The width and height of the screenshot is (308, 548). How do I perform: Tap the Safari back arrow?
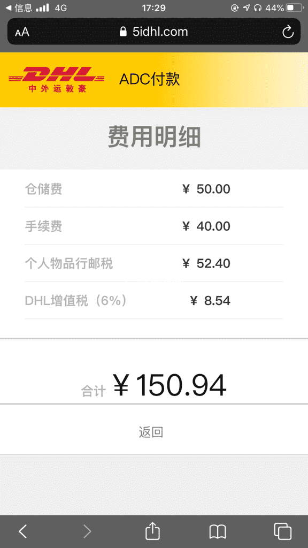tap(22, 531)
